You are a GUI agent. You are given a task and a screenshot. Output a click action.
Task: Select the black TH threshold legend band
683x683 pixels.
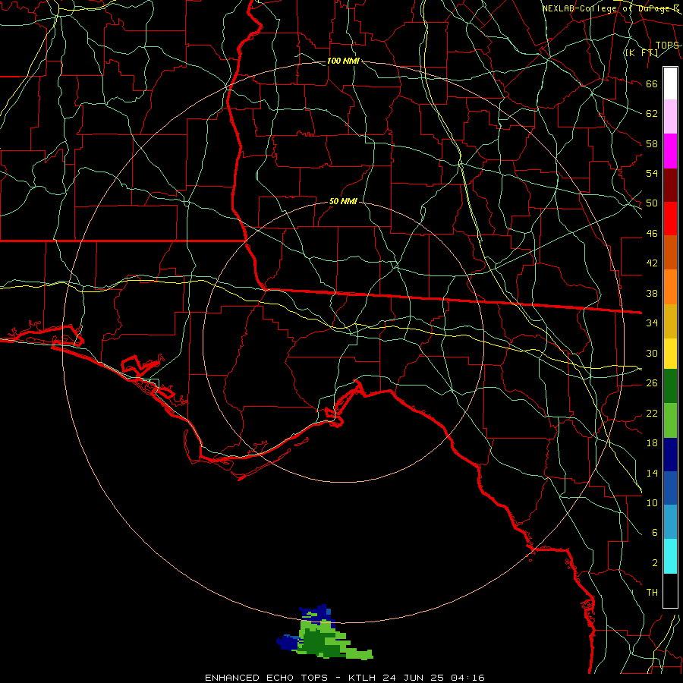(x=670, y=590)
